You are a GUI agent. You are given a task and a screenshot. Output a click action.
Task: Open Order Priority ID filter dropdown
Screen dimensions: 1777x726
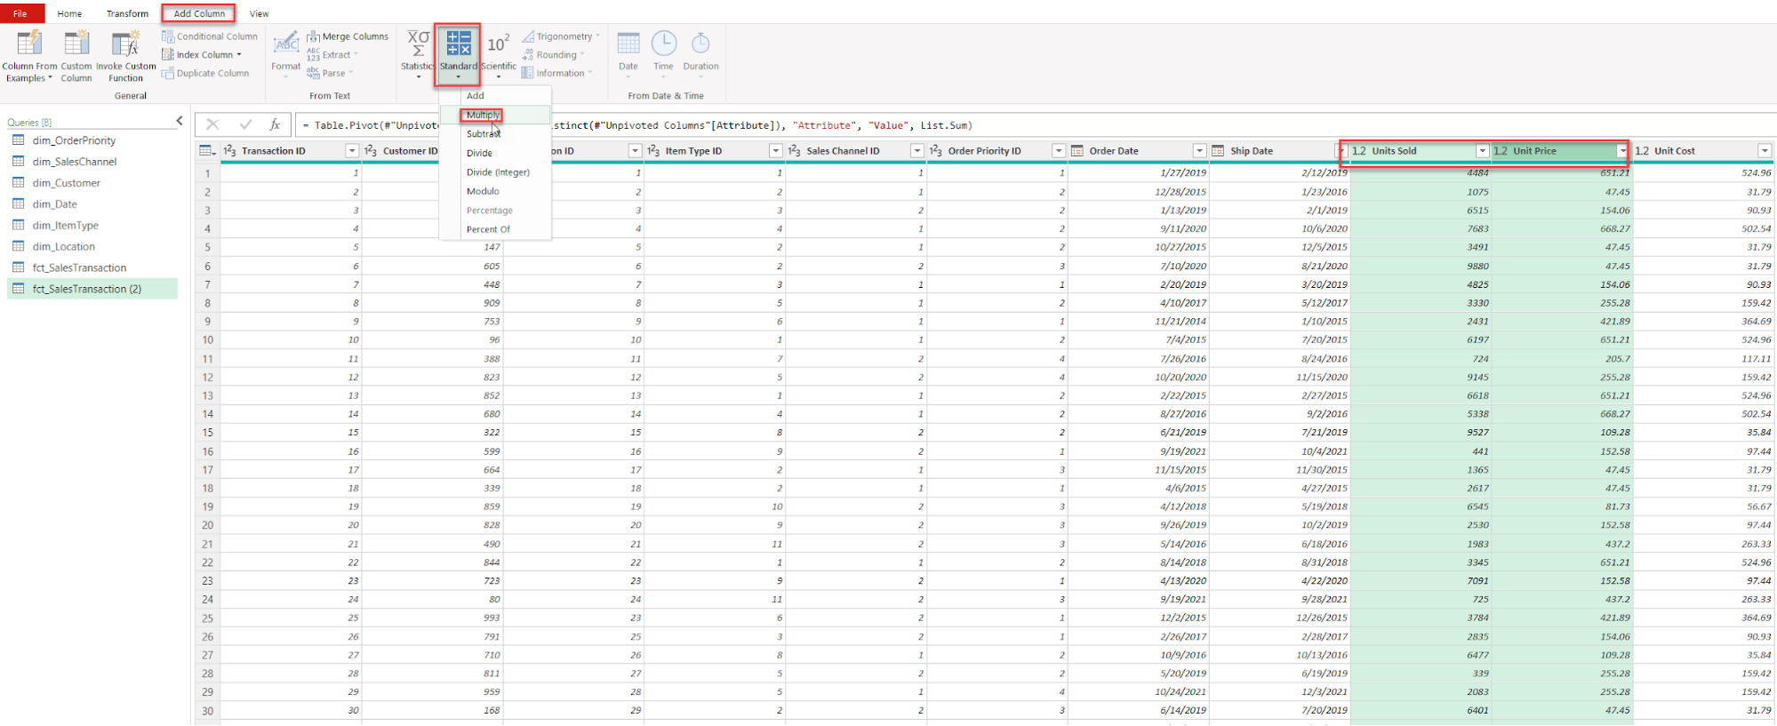click(x=1059, y=151)
